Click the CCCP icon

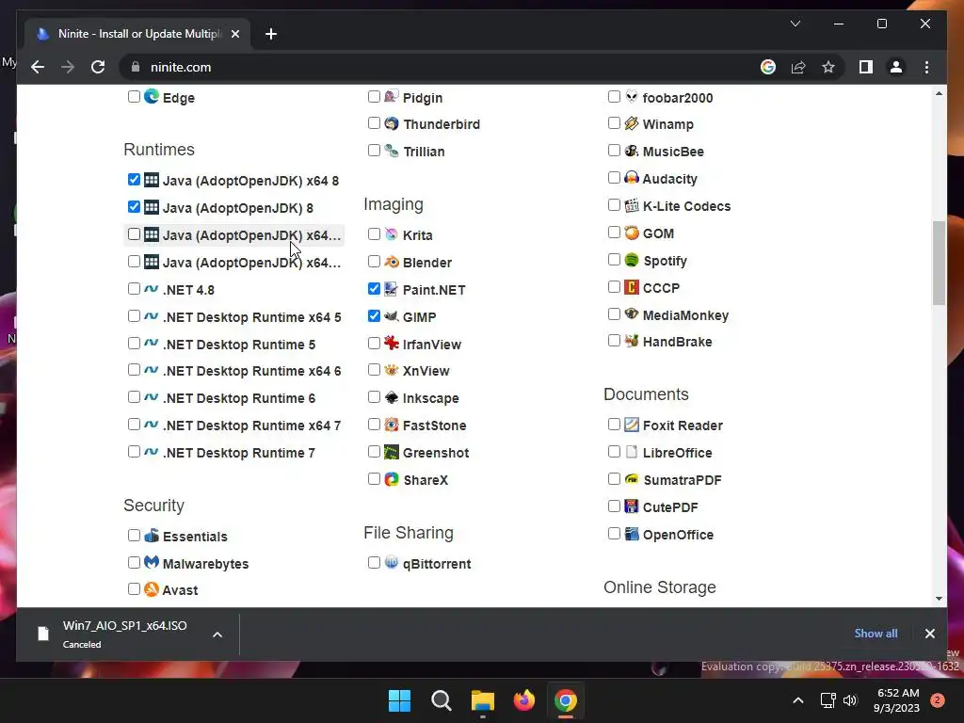click(632, 287)
